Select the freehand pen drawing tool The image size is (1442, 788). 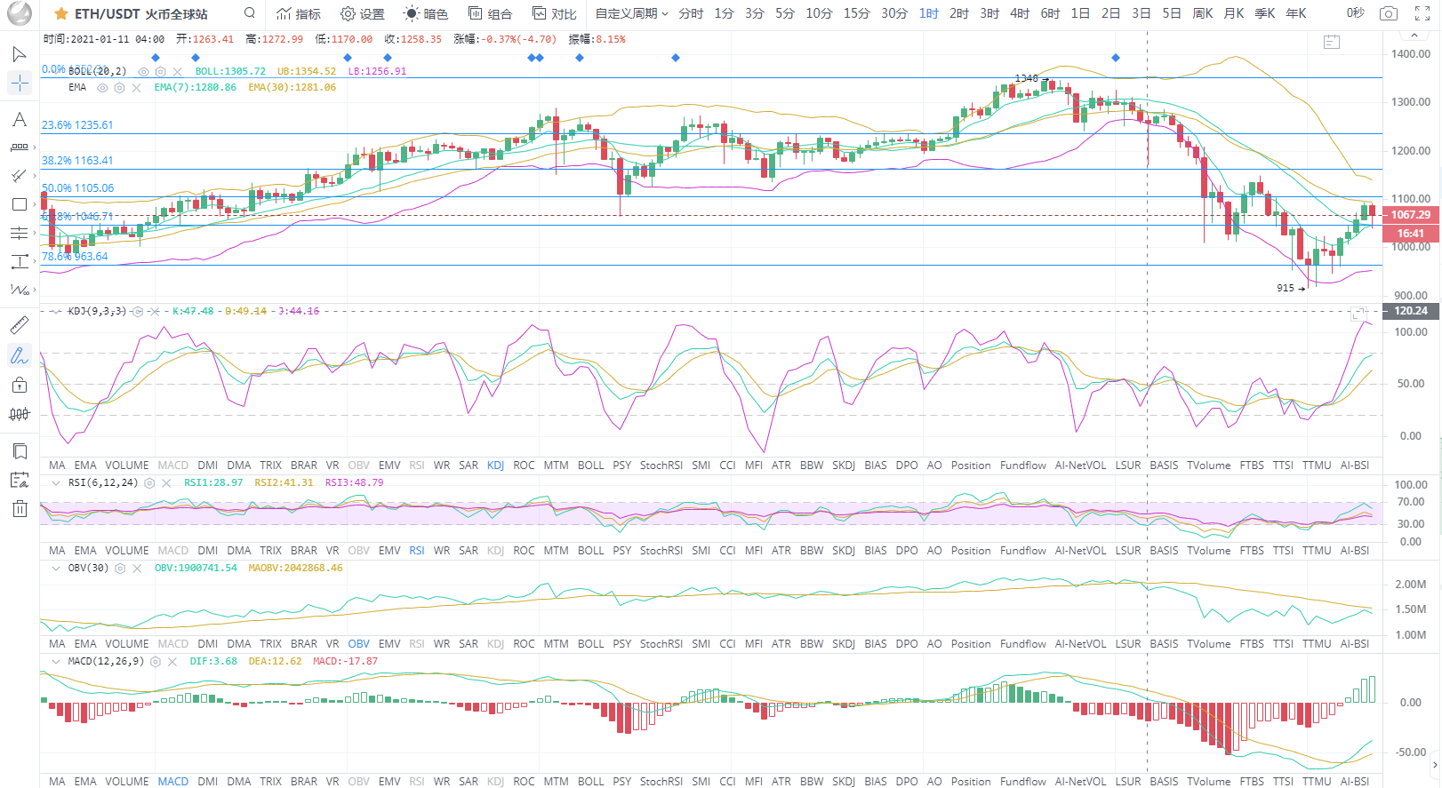(x=20, y=355)
